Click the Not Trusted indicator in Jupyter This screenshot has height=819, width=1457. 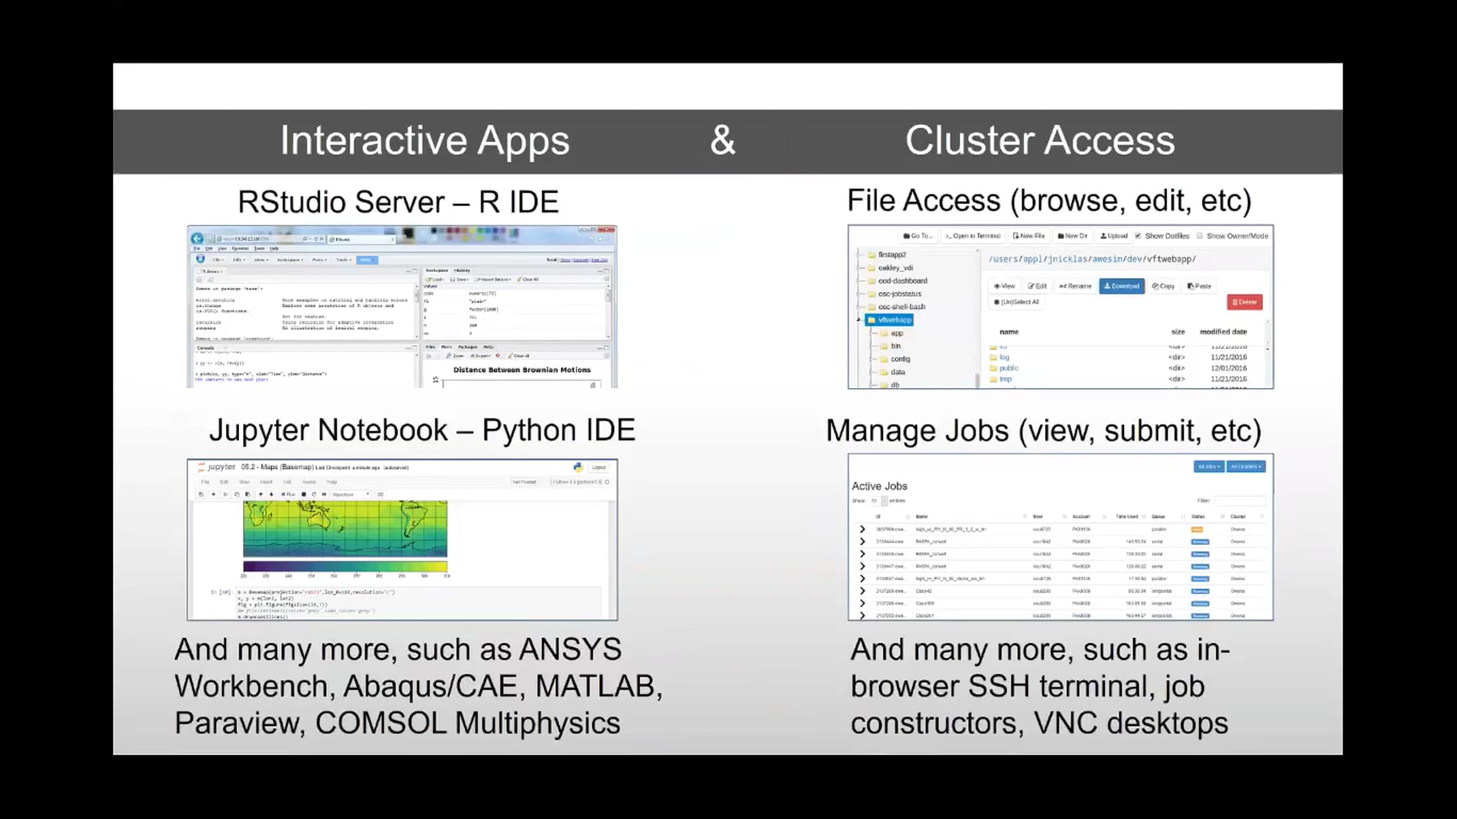[x=524, y=482]
